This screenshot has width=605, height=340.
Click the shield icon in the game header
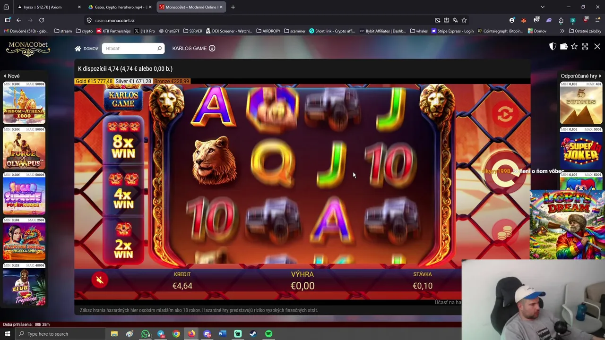[553, 46]
